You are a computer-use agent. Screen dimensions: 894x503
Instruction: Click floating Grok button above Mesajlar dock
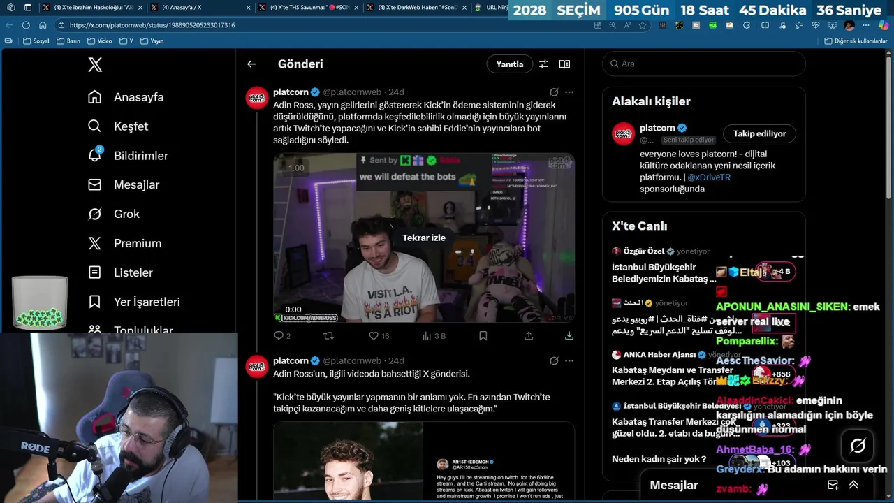tap(858, 446)
